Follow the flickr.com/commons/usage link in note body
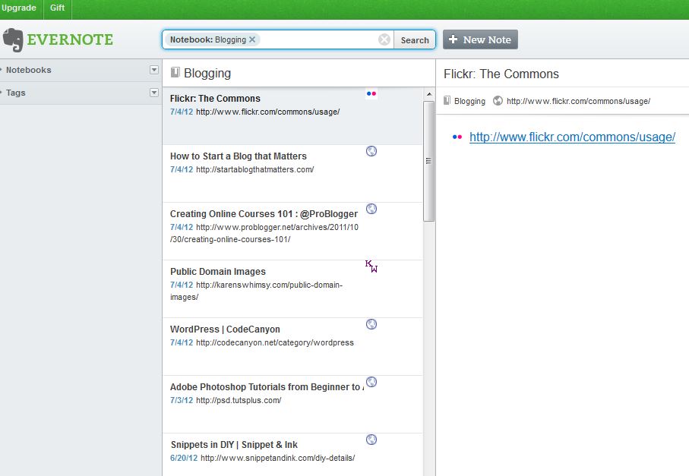689x476 pixels. pyautogui.click(x=572, y=137)
